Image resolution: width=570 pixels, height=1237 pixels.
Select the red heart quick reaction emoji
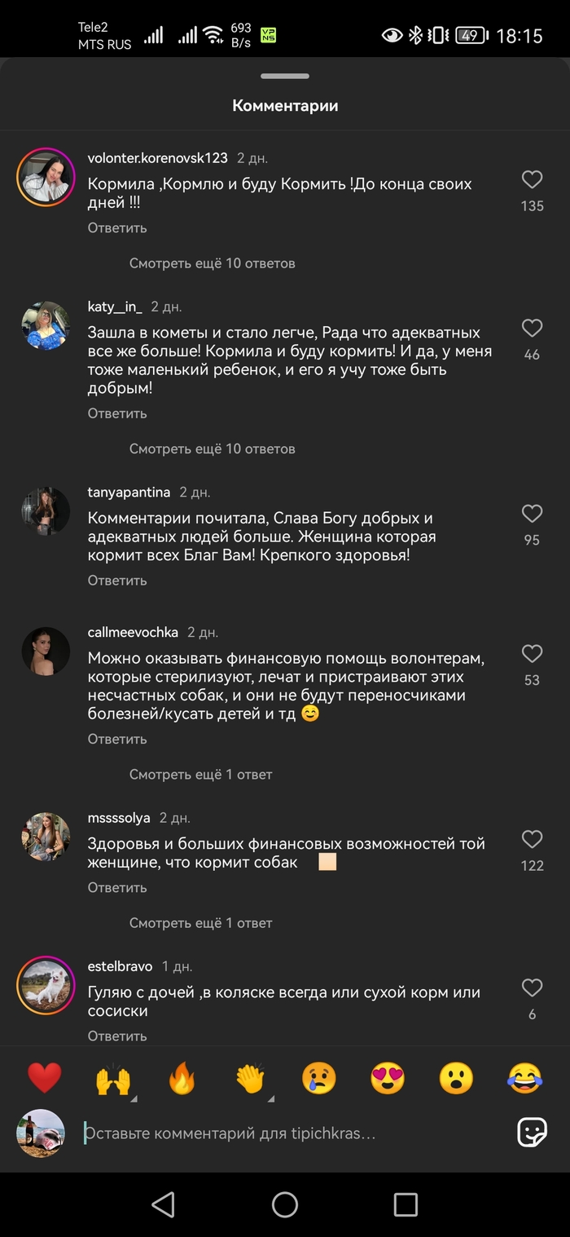[x=45, y=1078]
